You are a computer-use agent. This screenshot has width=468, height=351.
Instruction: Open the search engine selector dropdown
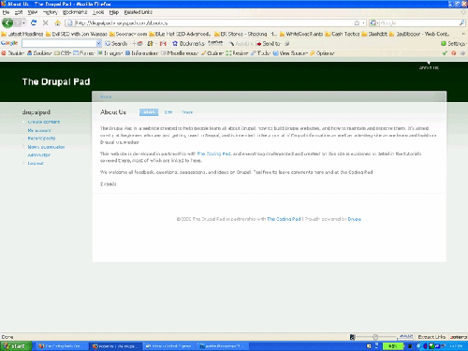pyautogui.click(x=374, y=23)
